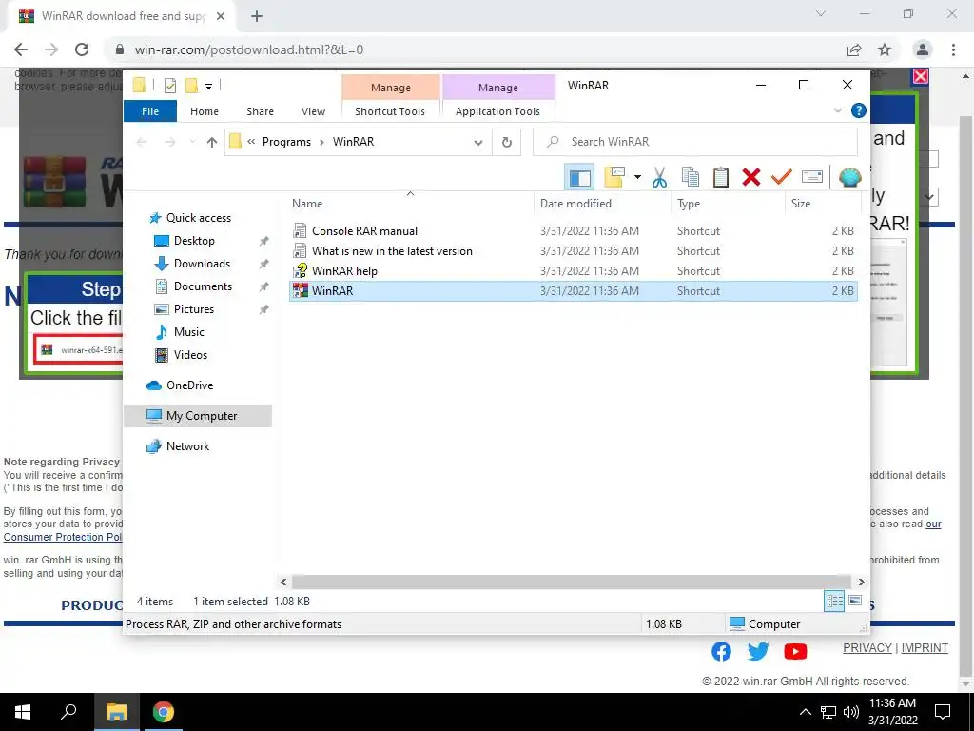This screenshot has width=974, height=731.
Task: Open the View ribbon tab
Action: pyautogui.click(x=313, y=111)
